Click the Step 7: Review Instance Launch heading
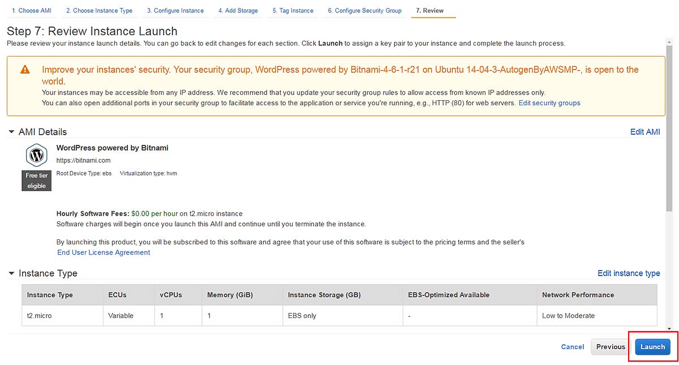The height and width of the screenshot is (365, 679). [x=92, y=31]
